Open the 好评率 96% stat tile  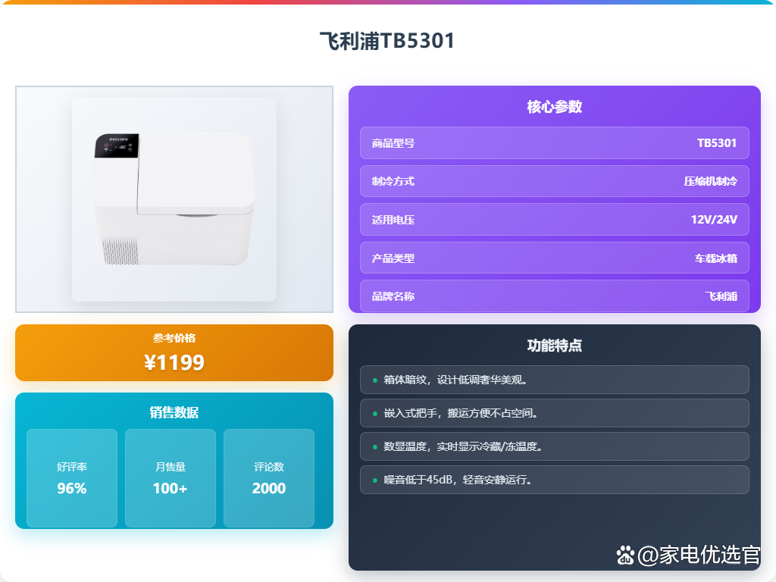coord(72,478)
